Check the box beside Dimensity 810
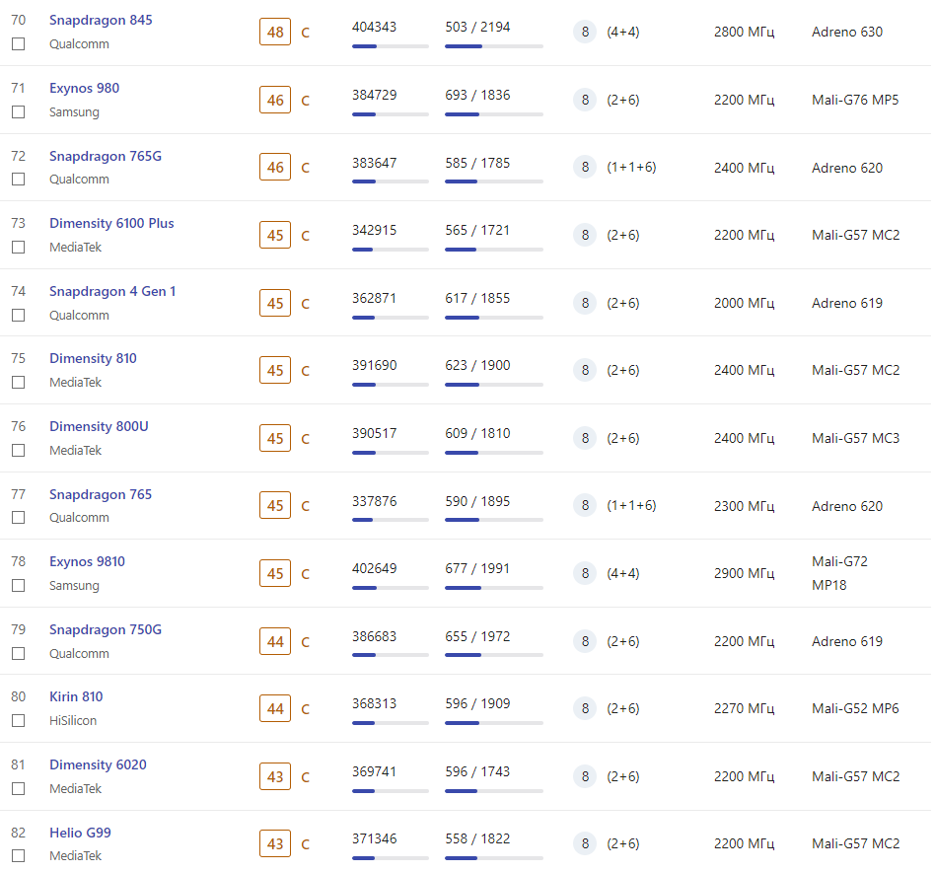The width and height of the screenshot is (935, 872). click(18, 383)
